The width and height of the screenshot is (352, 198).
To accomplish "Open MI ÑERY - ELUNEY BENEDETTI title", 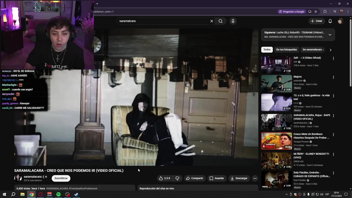I will pyautogui.click(x=311, y=156).
